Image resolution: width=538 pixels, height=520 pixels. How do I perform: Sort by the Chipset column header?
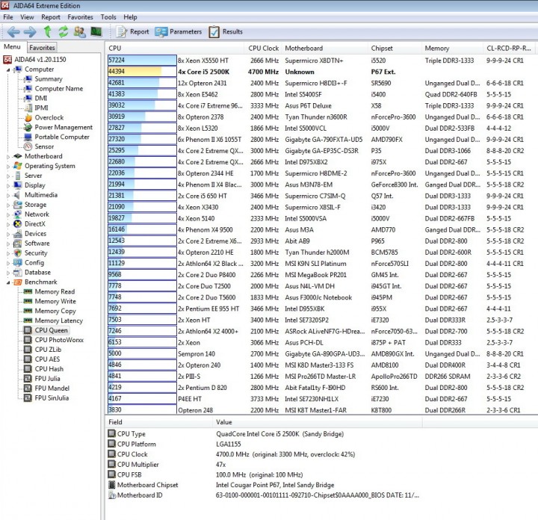pos(395,48)
